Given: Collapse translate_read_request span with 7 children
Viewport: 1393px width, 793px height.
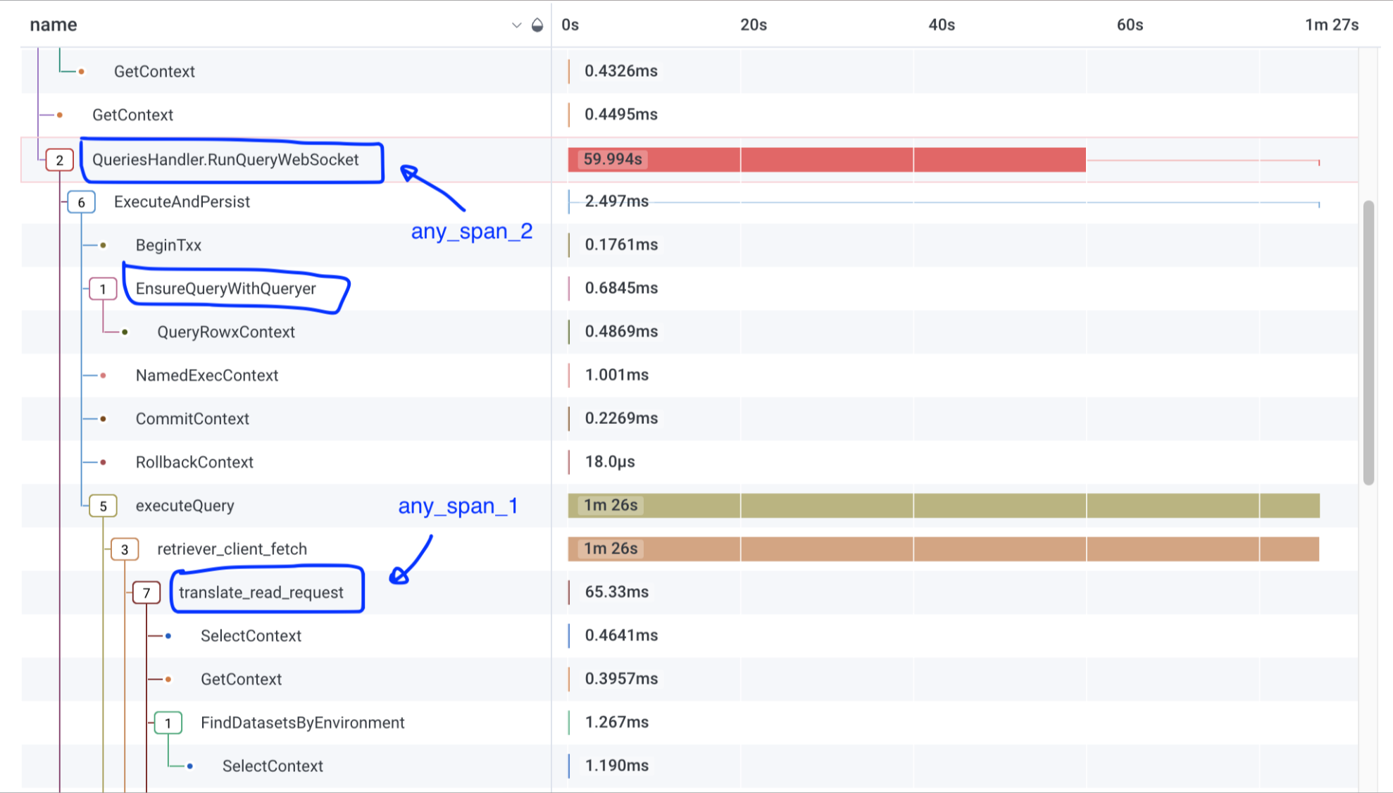Looking at the screenshot, I should click(146, 592).
